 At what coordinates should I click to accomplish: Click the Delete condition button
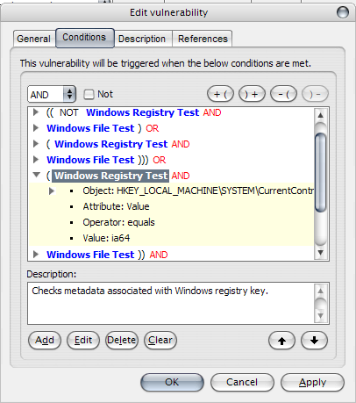pos(122,340)
